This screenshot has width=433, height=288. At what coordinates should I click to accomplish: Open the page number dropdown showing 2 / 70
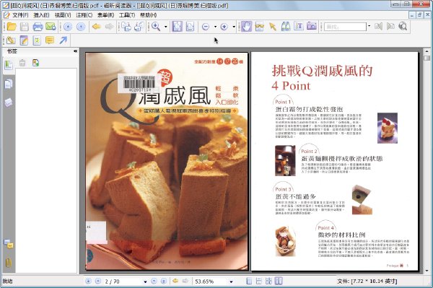coord(145,282)
